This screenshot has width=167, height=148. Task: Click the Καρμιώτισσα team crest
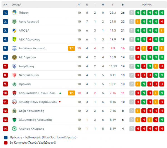click(x=14, y=93)
